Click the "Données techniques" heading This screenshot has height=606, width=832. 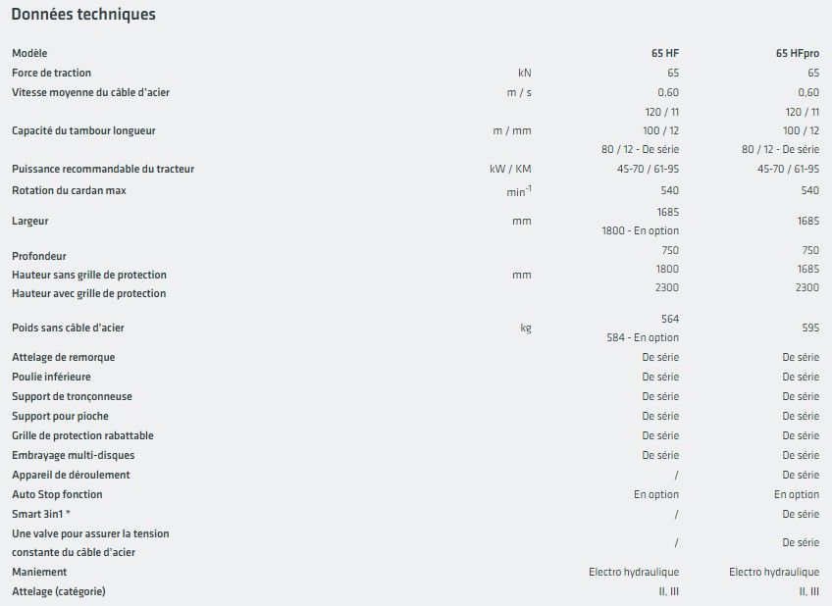click(82, 15)
